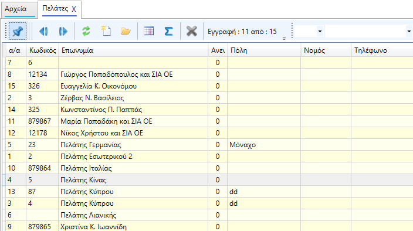Screen dimensions: 413x231
Task: Click the Μόναχο city cell
Action: coord(264,145)
